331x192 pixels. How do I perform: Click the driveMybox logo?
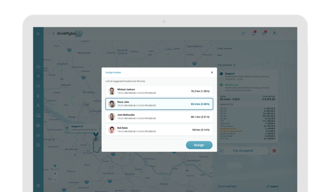(x=70, y=34)
